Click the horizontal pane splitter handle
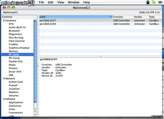 100,57
